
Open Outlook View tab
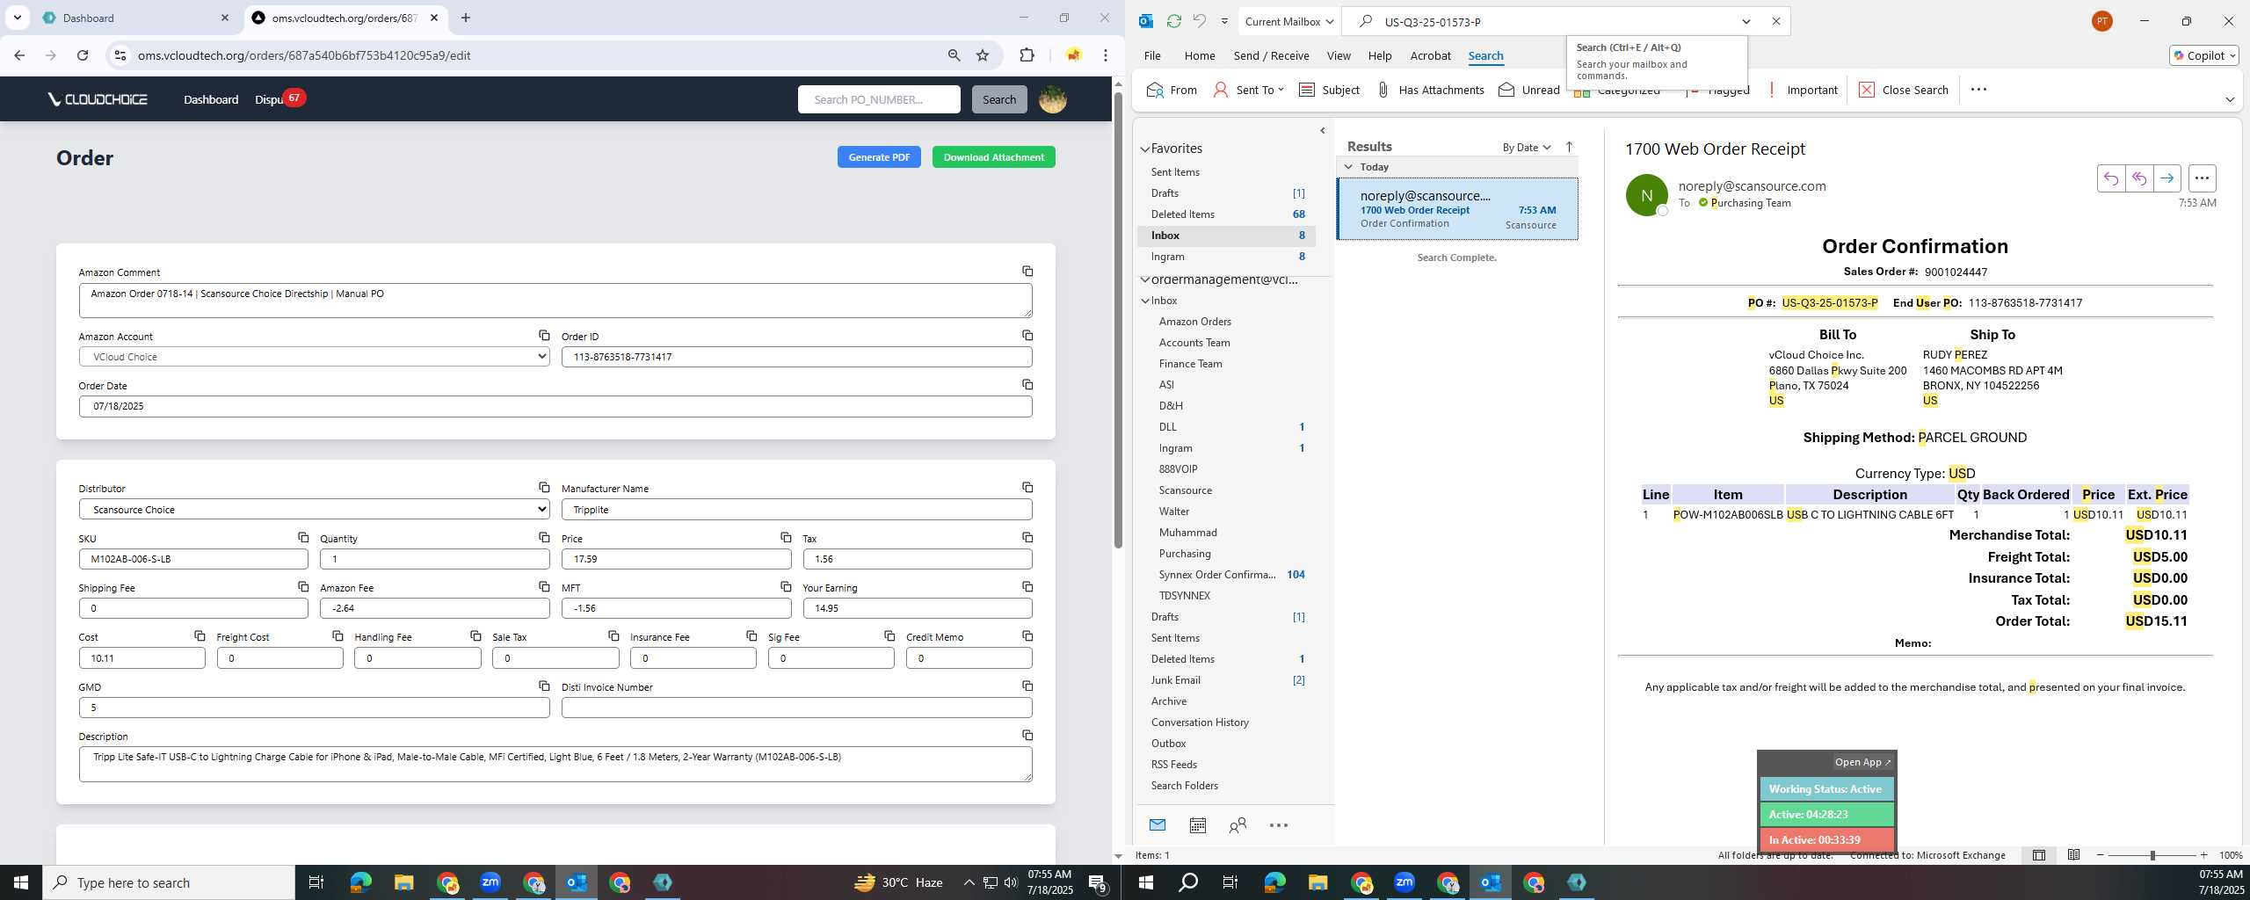(1338, 55)
